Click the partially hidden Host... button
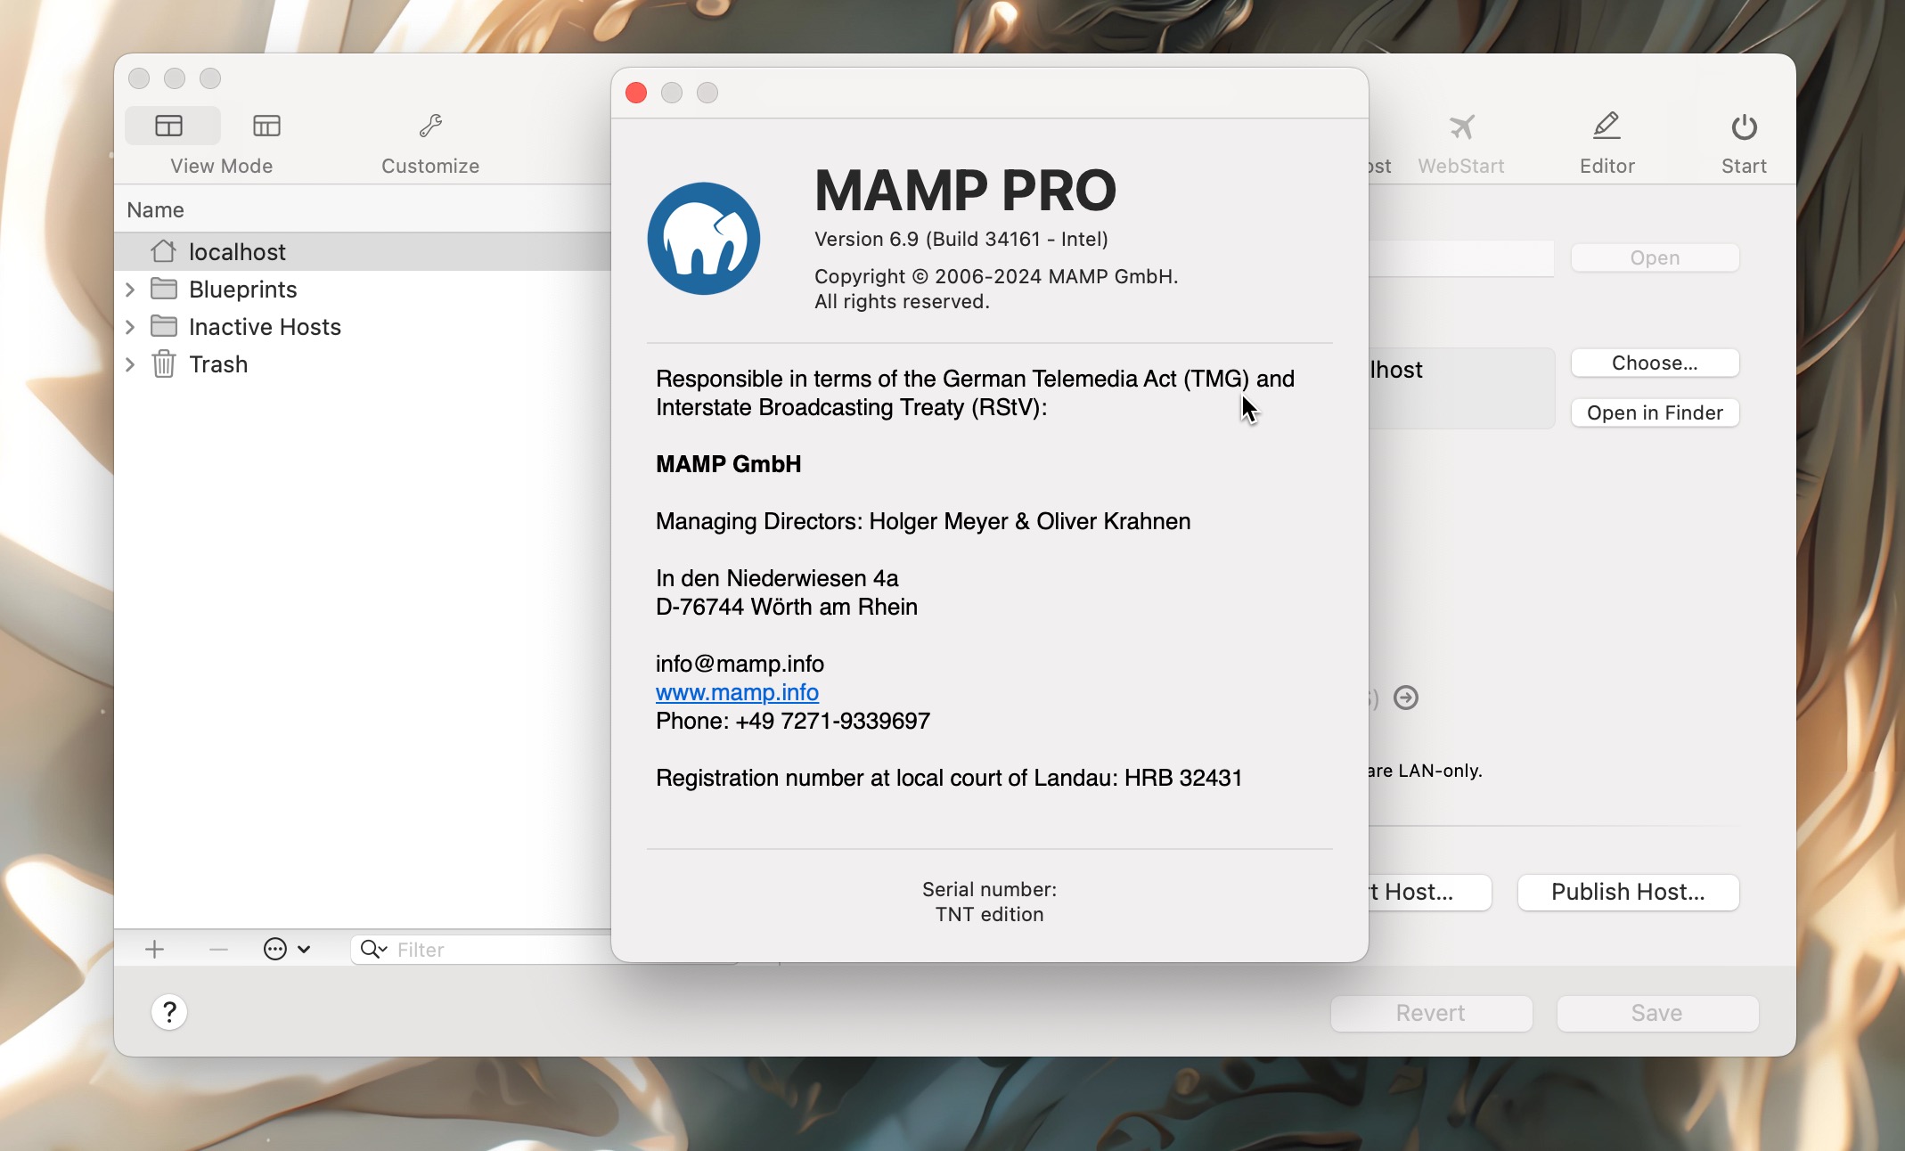 coord(1429,893)
